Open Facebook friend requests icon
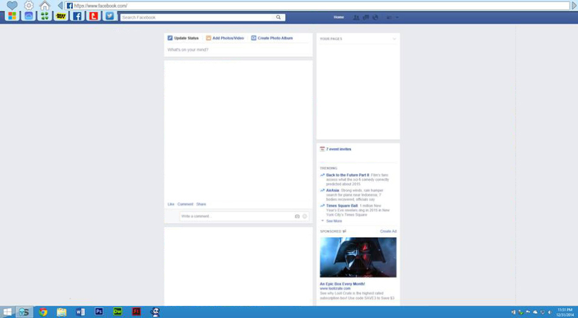Viewport: 578px width, 318px height. point(356,18)
